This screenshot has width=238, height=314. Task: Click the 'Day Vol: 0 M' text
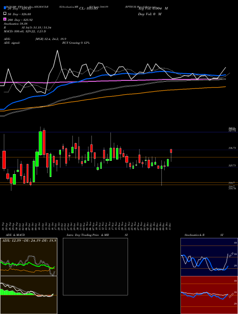click(x=149, y=14)
